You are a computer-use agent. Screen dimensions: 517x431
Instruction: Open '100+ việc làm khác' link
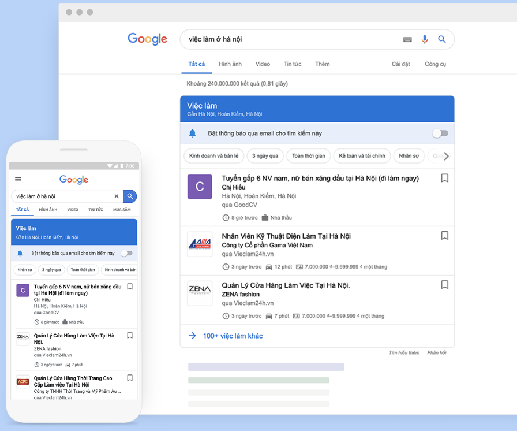(233, 336)
